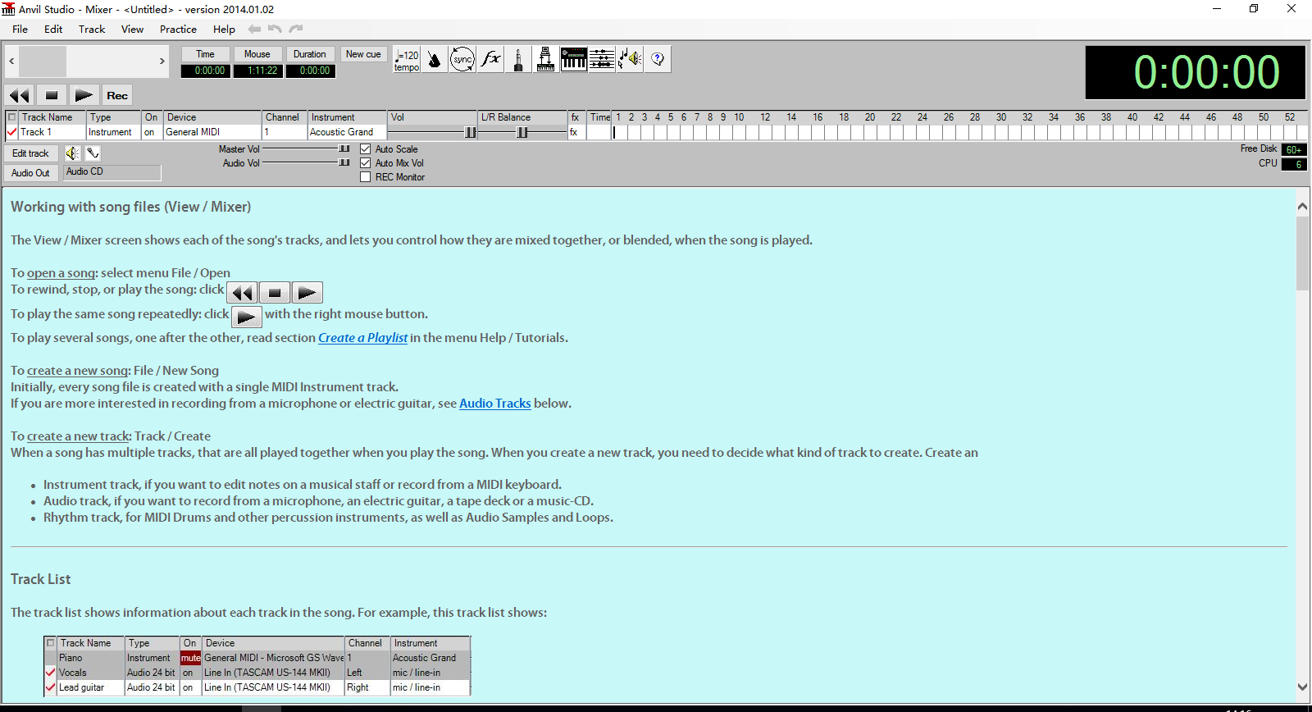Click the speaker icon beside Edit track

tap(73, 153)
